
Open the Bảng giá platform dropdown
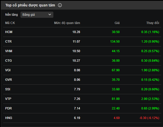37,15
